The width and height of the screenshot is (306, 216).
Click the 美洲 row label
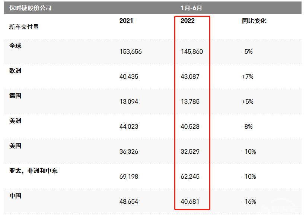15,121
